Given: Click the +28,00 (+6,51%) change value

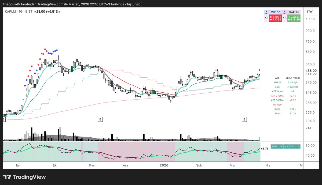Looking at the screenshot, I should click(47, 12).
